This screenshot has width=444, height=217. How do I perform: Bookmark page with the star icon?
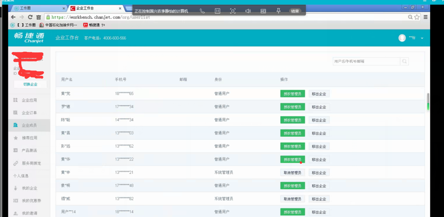click(417, 17)
